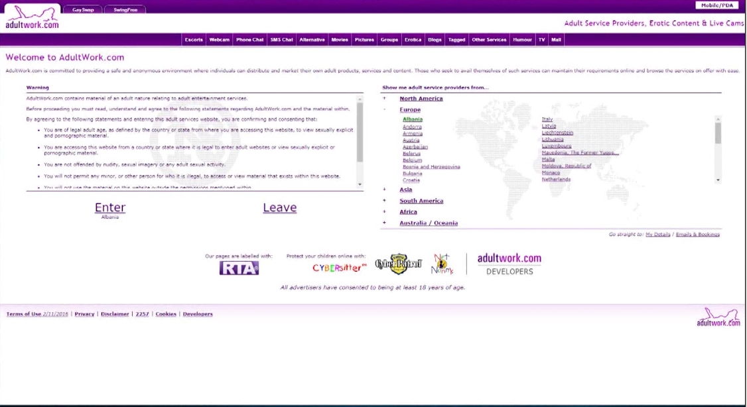The width and height of the screenshot is (747, 407).
Task: Open the Webcam menu item
Action: pos(219,40)
